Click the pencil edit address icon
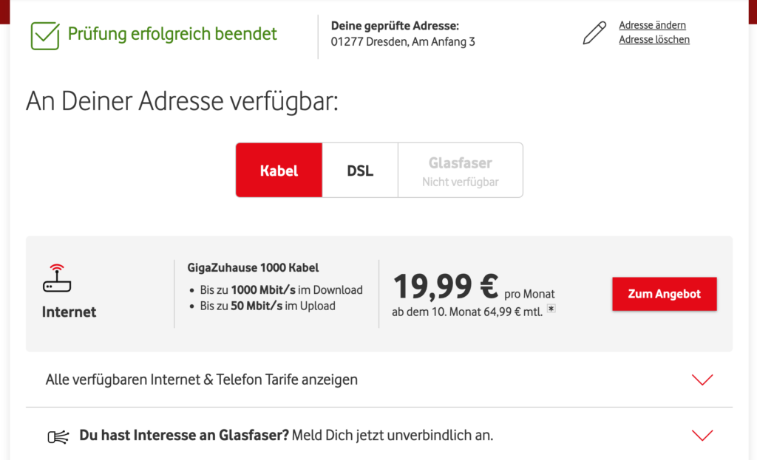The width and height of the screenshot is (757, 460). [594, 32]
